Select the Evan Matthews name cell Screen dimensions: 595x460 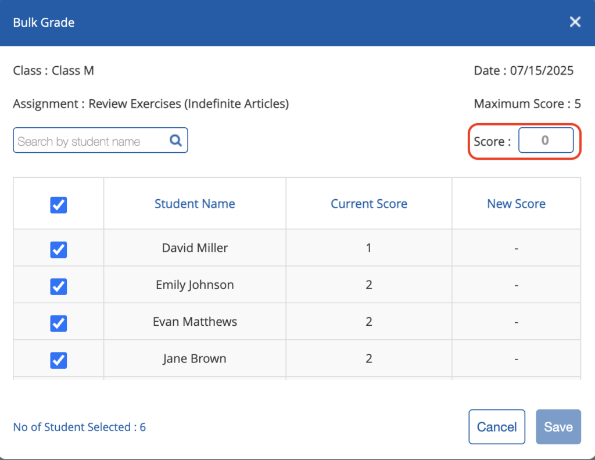click(x=195, y=322)
